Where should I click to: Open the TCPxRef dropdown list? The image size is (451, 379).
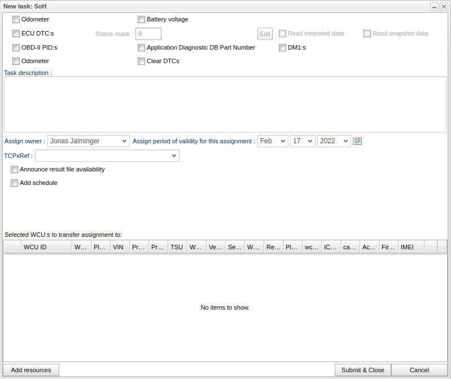107,156
